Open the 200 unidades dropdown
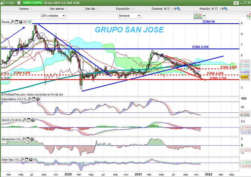The width and height of the screenshot is (251, 177). click(x=53, y=16)
